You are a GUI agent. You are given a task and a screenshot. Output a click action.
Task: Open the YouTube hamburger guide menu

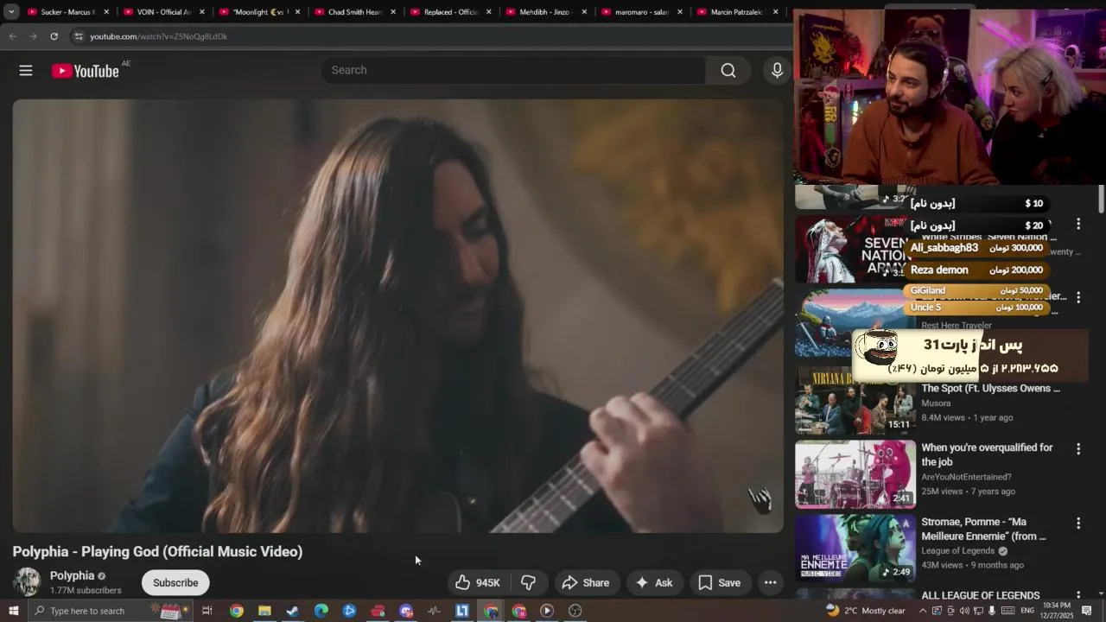[x=26, y=71]
